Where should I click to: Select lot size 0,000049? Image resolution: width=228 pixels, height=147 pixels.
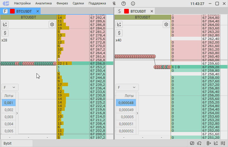point(126,110)
